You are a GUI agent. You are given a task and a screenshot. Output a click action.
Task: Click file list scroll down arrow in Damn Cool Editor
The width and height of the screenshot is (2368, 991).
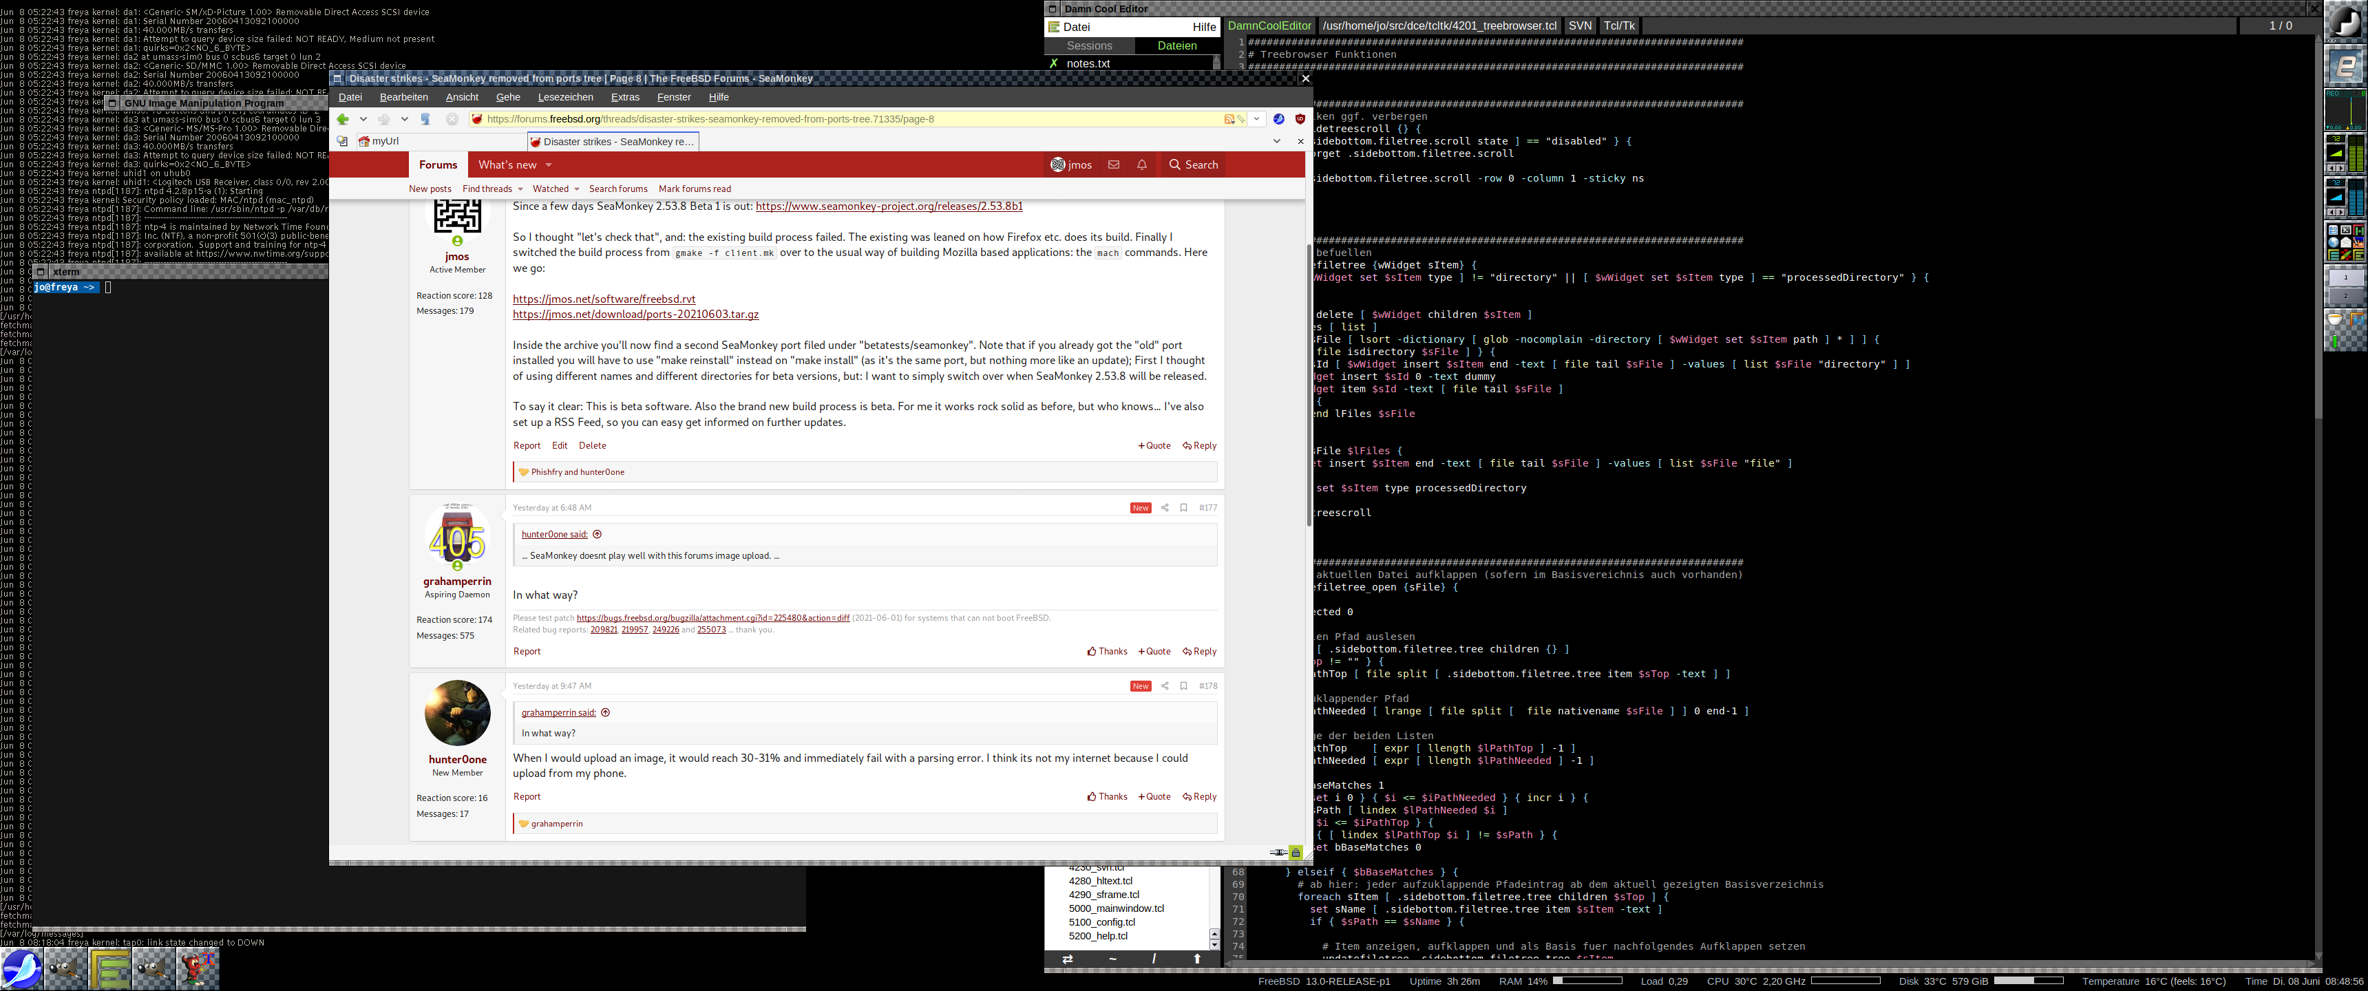pos(1214,945)
